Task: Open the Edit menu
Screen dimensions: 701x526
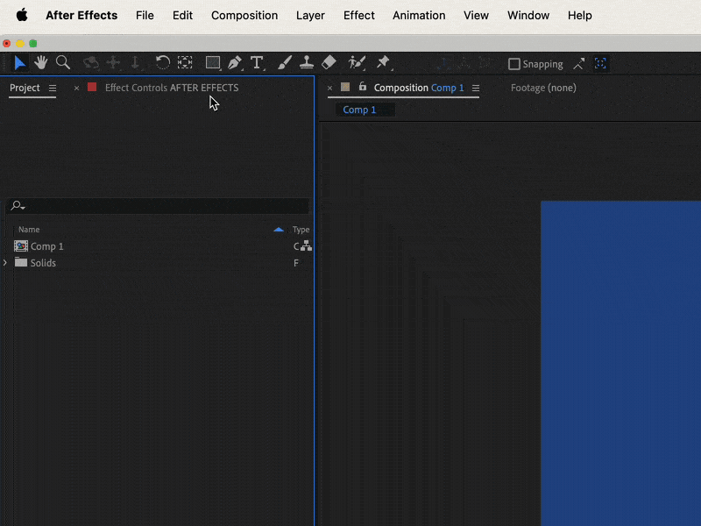Action: click(x=182, y=15)
